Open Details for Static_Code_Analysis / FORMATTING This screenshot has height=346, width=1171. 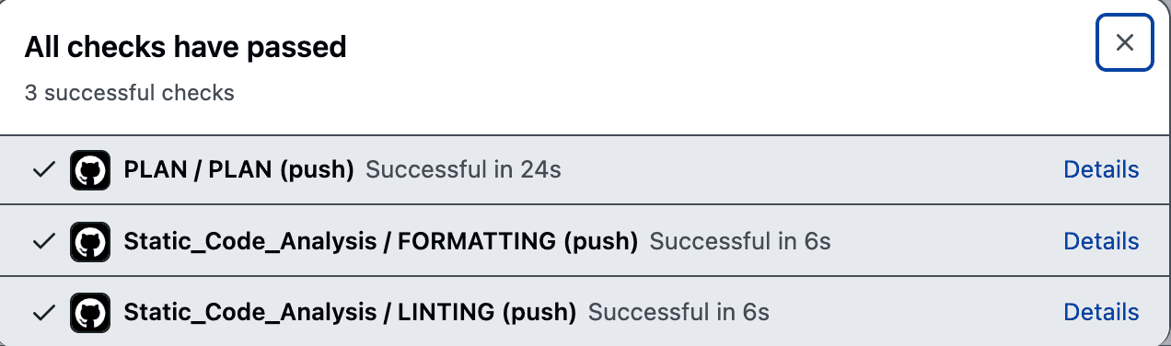1101,241
